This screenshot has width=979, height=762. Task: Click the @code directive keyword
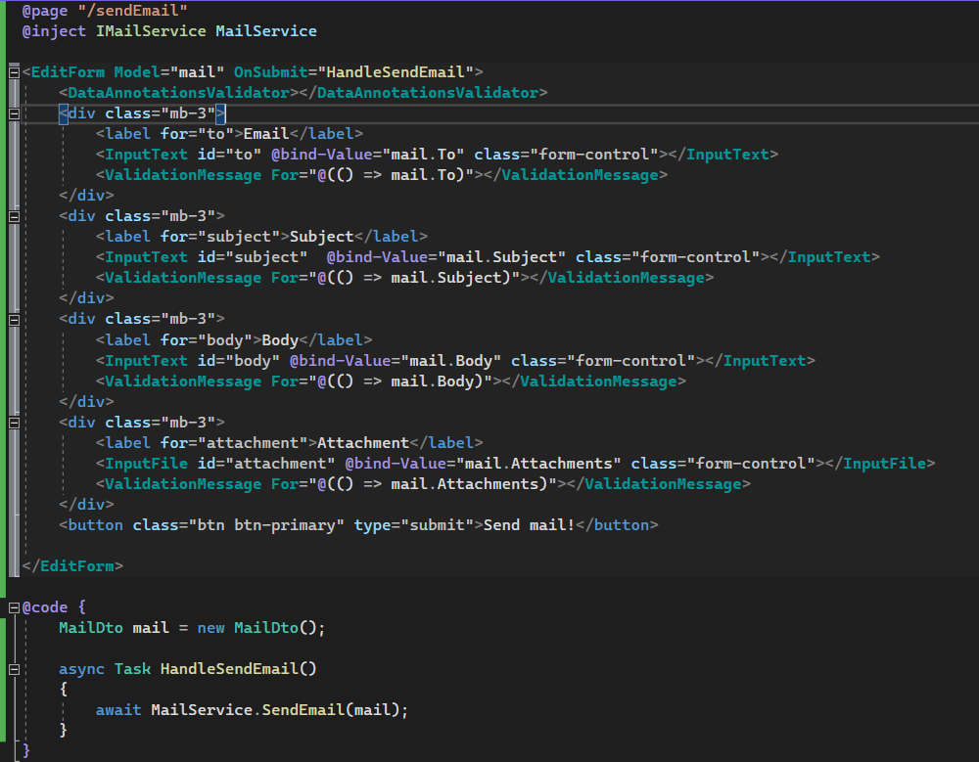[x=44, y=608]
